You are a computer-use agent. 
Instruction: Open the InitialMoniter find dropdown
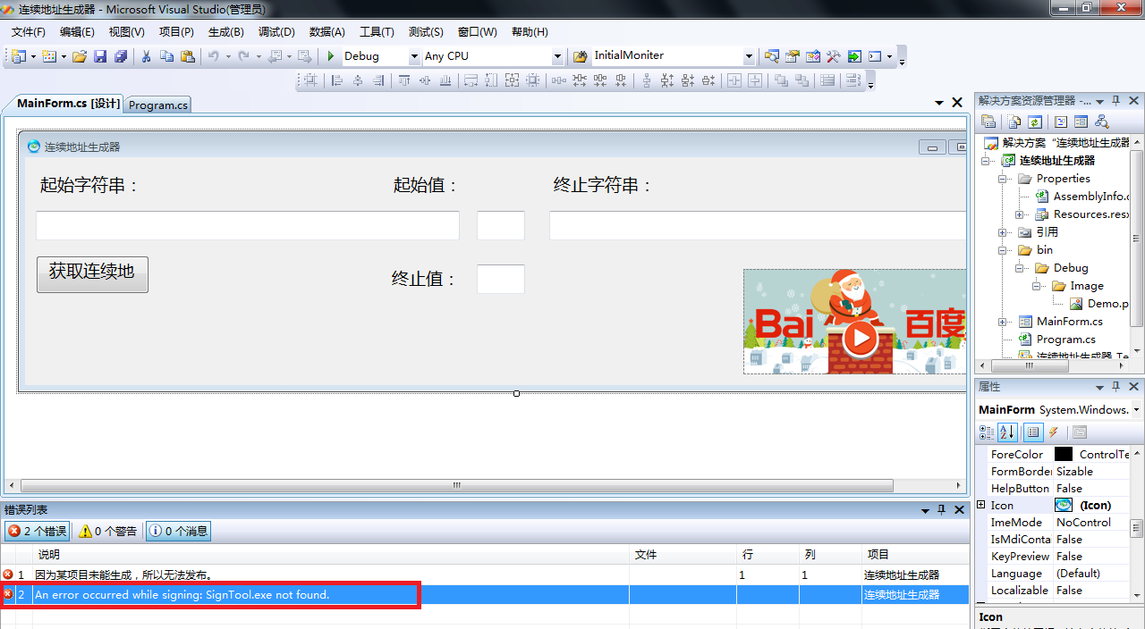(750, 56)
